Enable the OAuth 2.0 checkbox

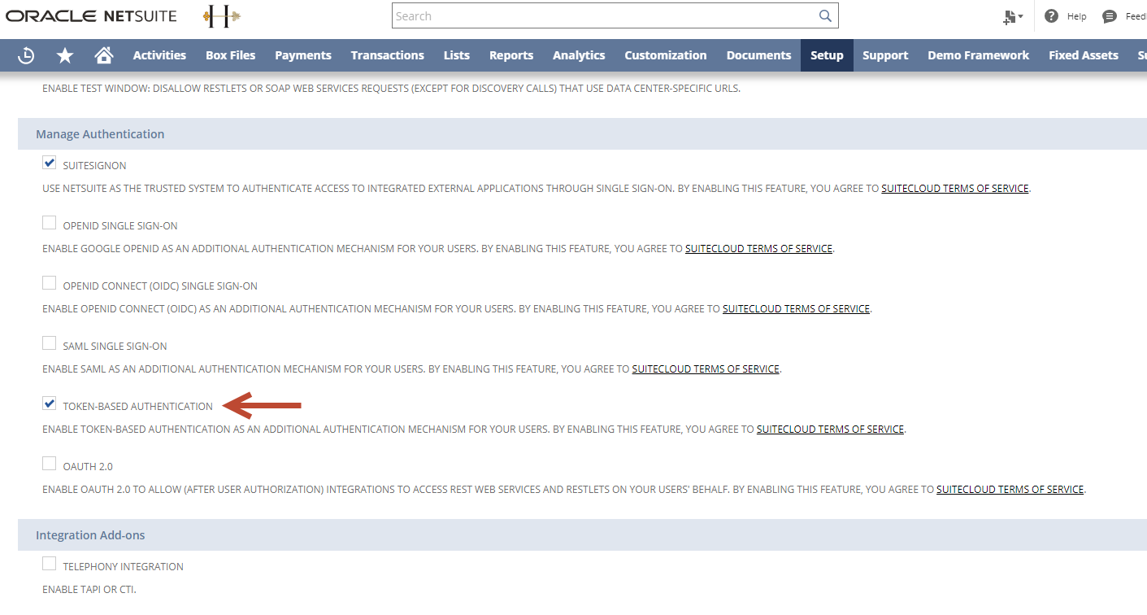(50, 464)
